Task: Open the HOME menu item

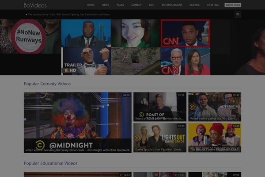Action: tap(91, 5)
